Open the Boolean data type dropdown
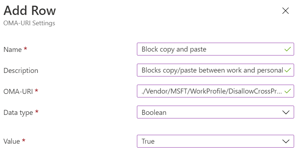The image size is (298, 154). point(215,112)
